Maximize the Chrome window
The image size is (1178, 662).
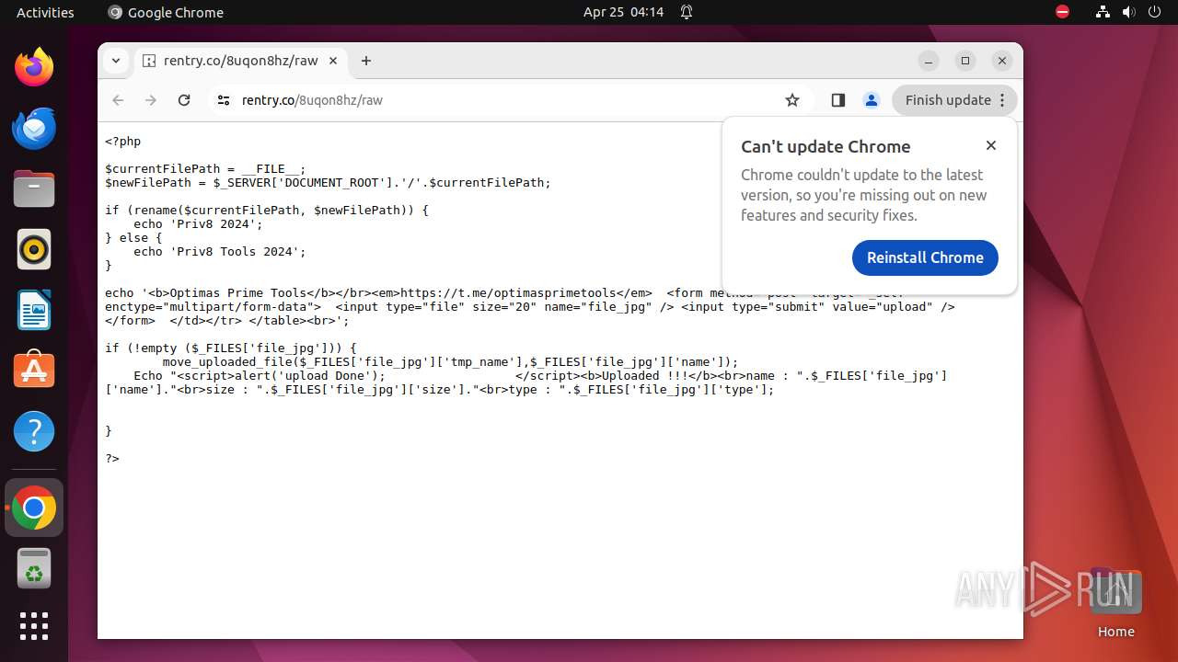tap(965, 61)
